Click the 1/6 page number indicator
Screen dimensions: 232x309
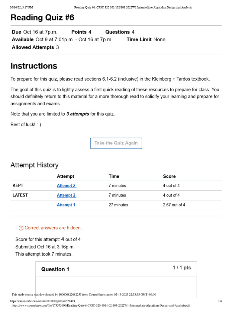pos(220,301)
